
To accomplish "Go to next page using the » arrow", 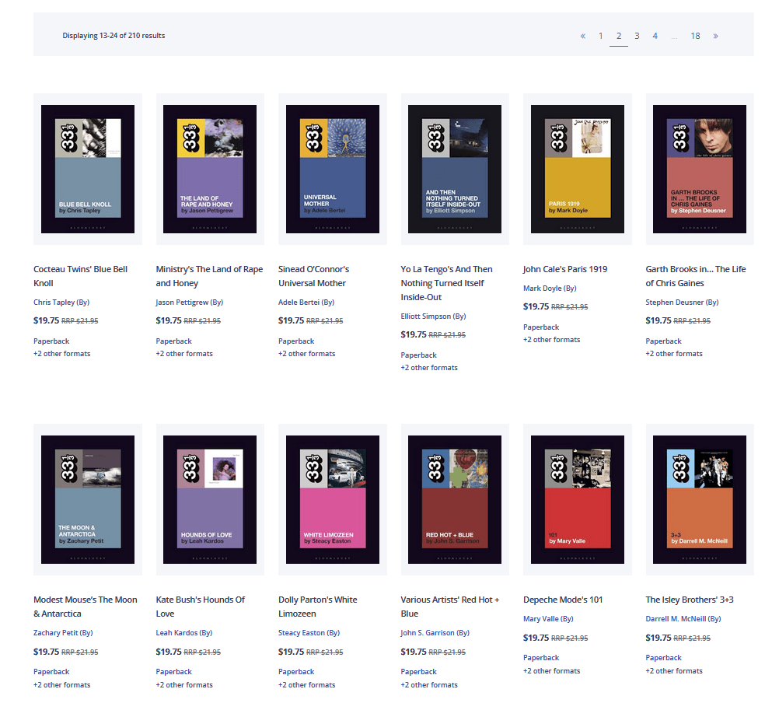I will coord(715,36).
